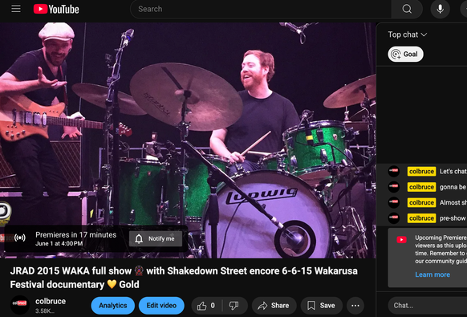This screenshot has width=467, height=317.
Task: Focus the Search input field
Action: [x=261, y=9]
